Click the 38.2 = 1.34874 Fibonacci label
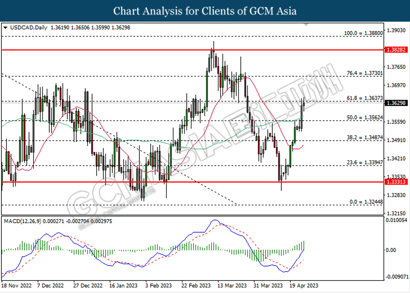410x293 pixels. coord(365,137)
